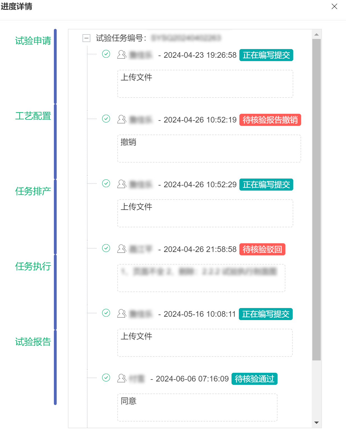The width and height of the screenshot is (346, 442).
Task: Click the scrollbar down arrow
Action: (317, 423)
